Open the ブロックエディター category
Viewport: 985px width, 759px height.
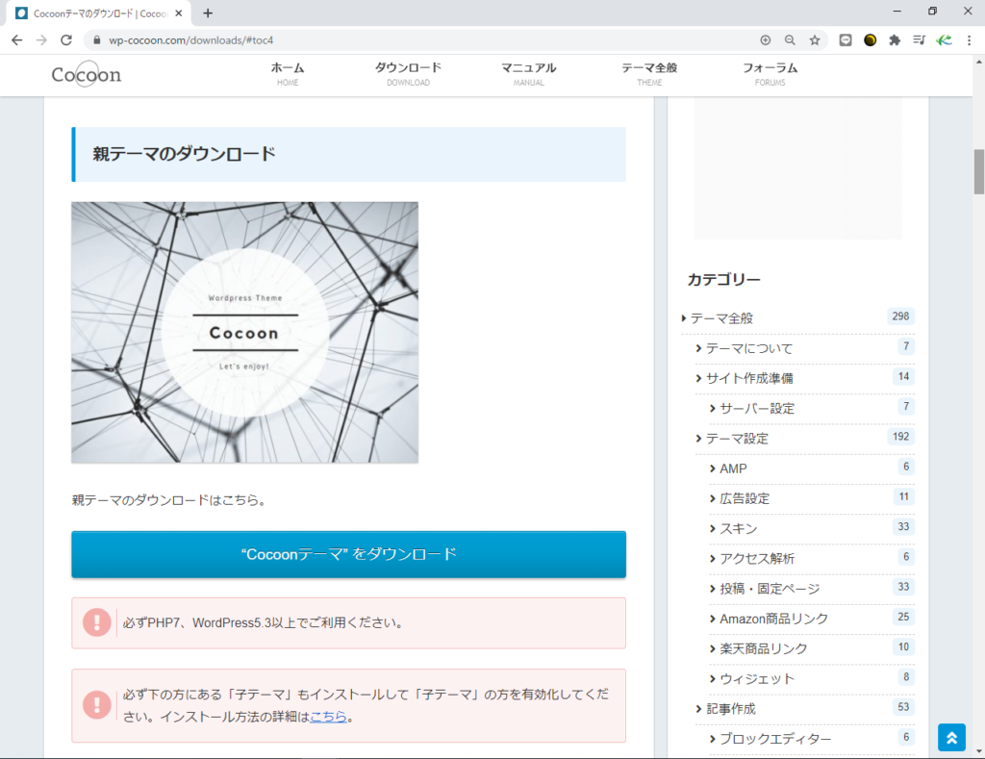tap(775, 739)
